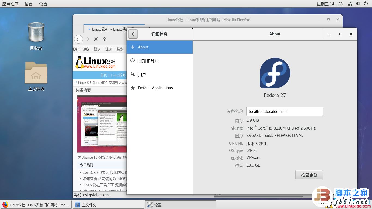372x209 pixels.
Task: Close the Firefox window
Action: (338, 20)
